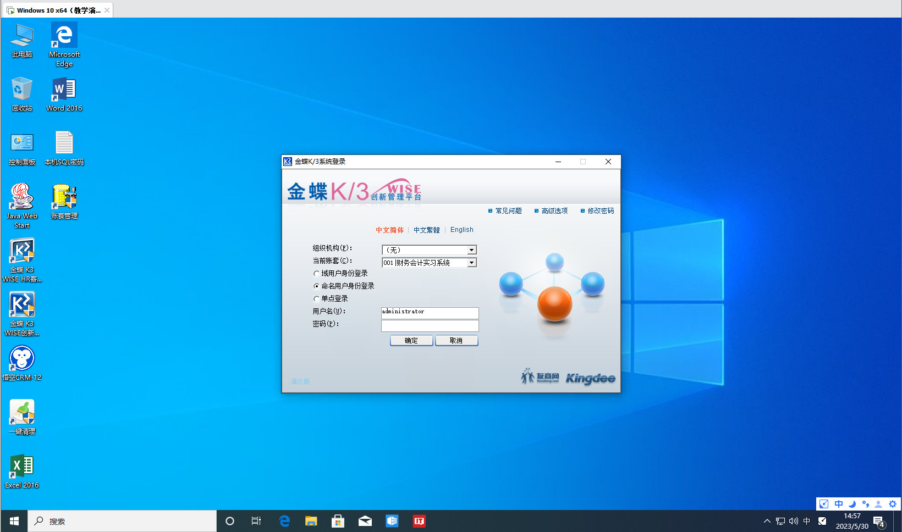This screenshot has width=902, height=532.
Task: Click the 取消 button
Action: [457, 341]
